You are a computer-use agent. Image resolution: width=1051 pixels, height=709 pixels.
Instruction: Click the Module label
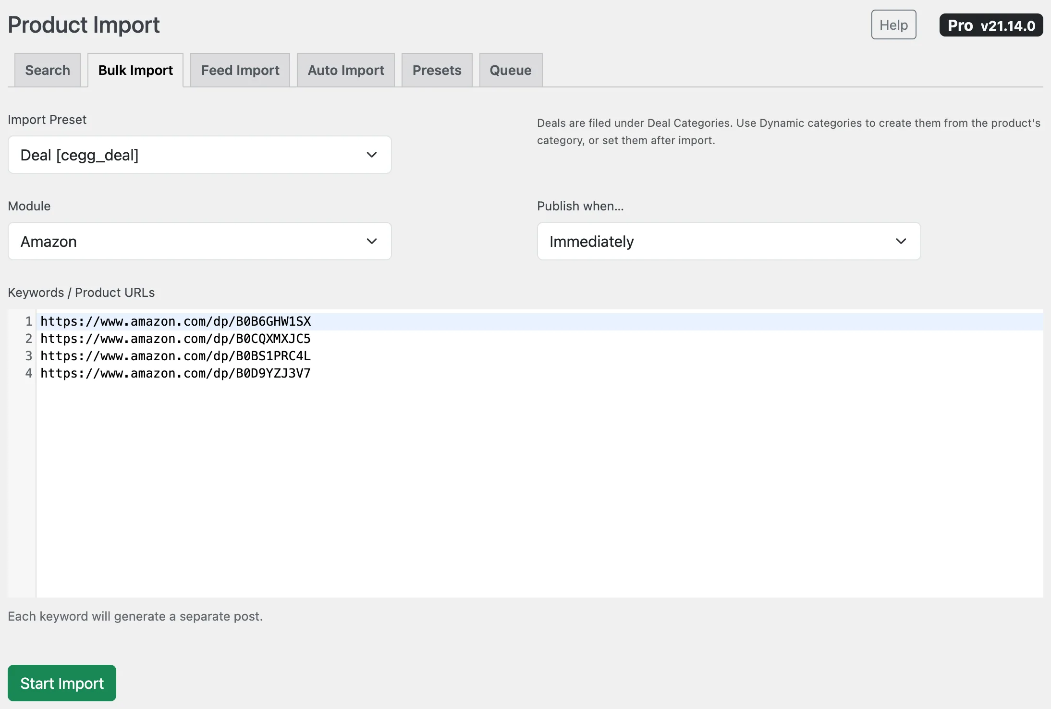coord(29,206)
